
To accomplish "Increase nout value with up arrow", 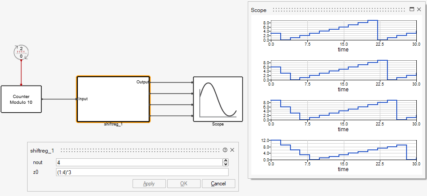I will 226,161.
